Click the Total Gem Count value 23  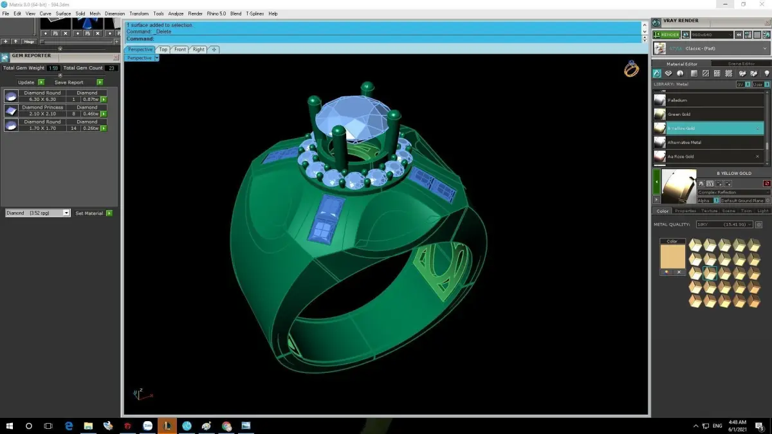pyautogui.click(x=112, y=68)
